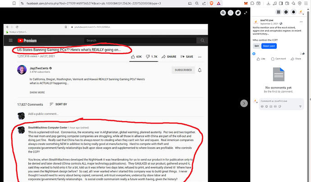Click the Boost post button
Viewport: 311px width, 182px height.
[268, 46]
